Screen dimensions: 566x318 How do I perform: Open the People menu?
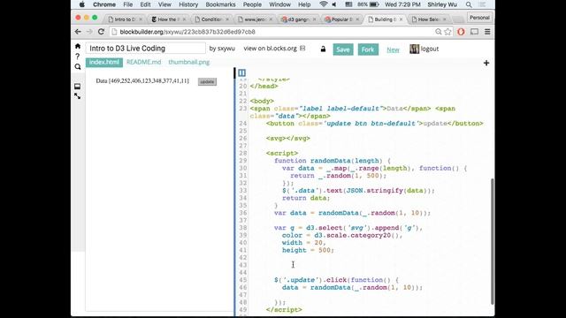click(252, 4)
